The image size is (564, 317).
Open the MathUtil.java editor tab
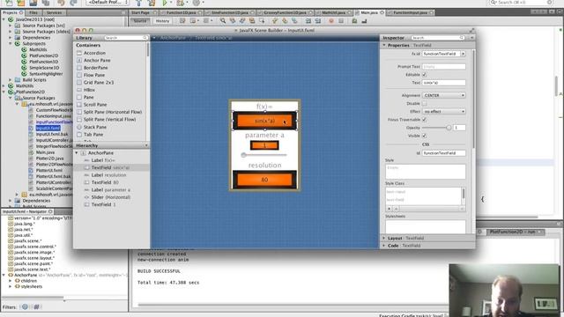pos(333,12)
